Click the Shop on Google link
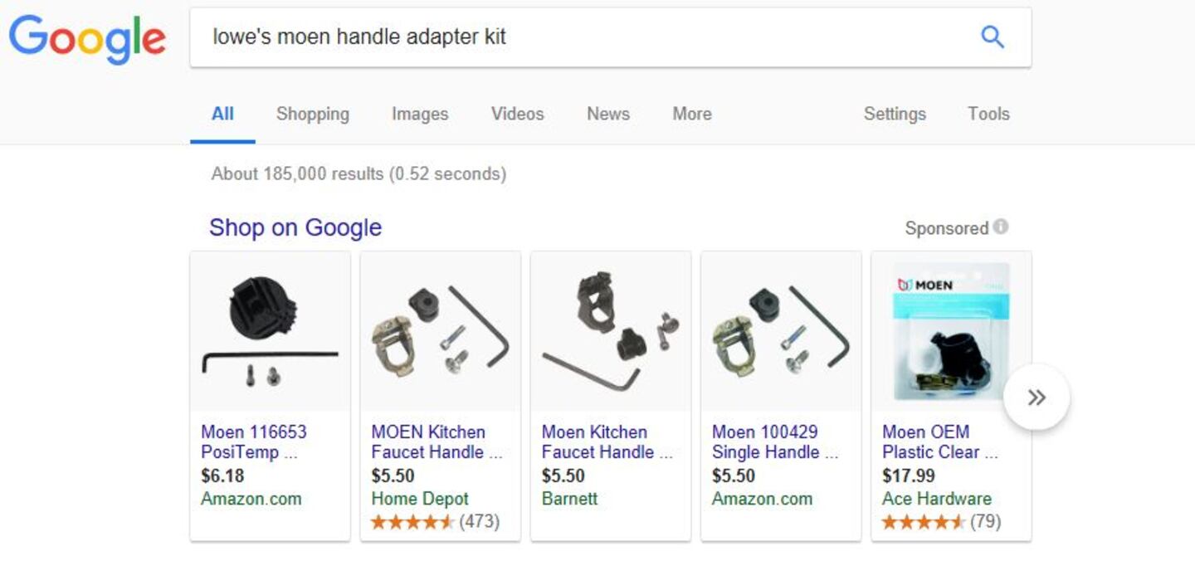Viewport: 1195px width, 566px height. [295, 227]
